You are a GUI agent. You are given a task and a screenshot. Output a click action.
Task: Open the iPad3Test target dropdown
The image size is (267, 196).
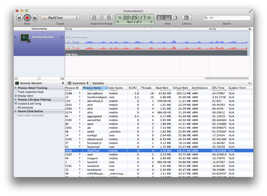(x=60, y=18)
